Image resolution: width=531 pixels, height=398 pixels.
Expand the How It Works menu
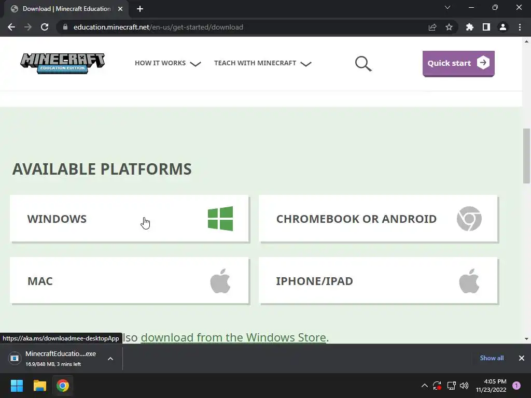(168, 63)
